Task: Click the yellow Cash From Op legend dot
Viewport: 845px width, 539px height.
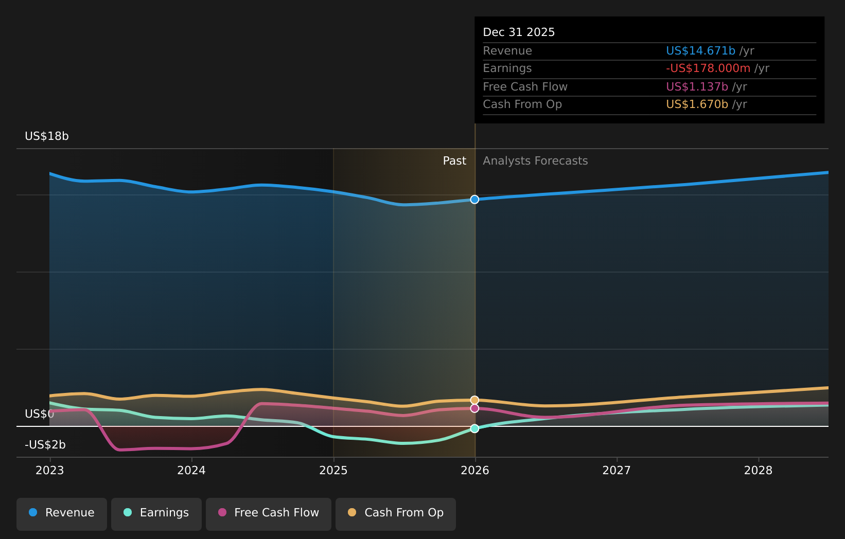Action: (351, 513)
